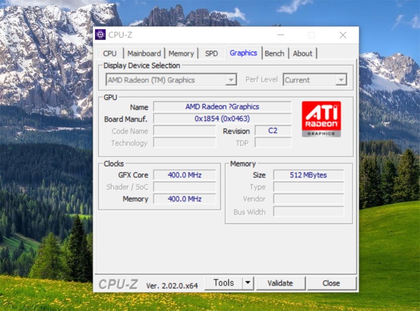This screenshot has height=311, width=420.
Task: Minimize the CPU-Z window
Action: (x=281, y=35)
